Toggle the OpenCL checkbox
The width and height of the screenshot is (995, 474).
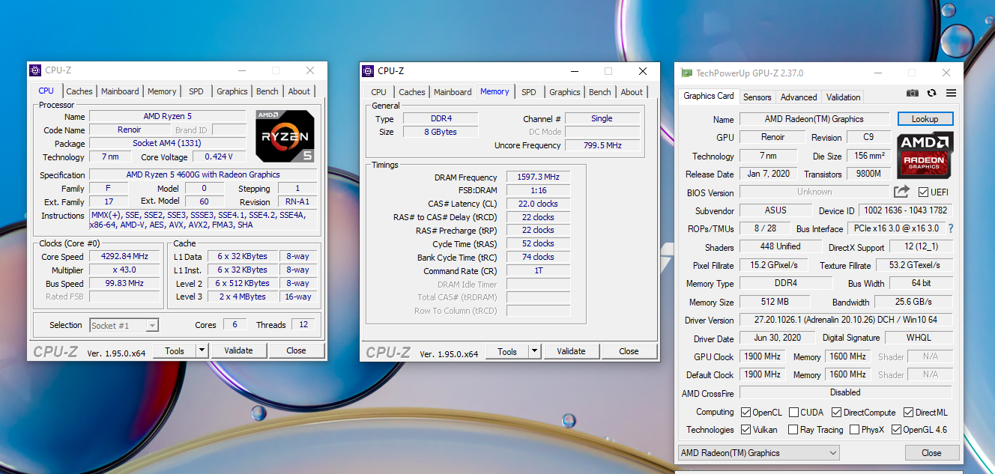pos(746,413)
